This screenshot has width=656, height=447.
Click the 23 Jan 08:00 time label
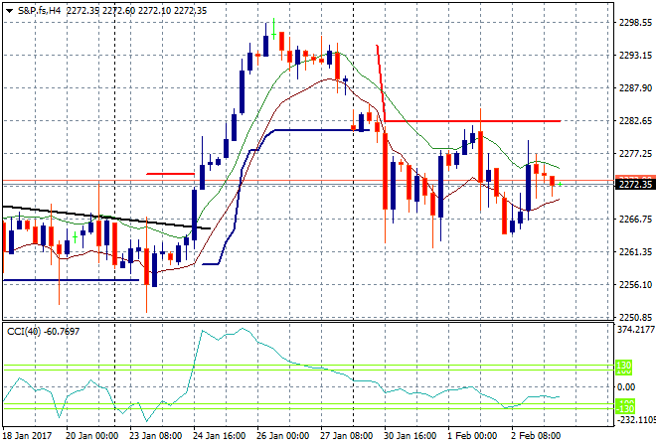(x=156, y=436)
